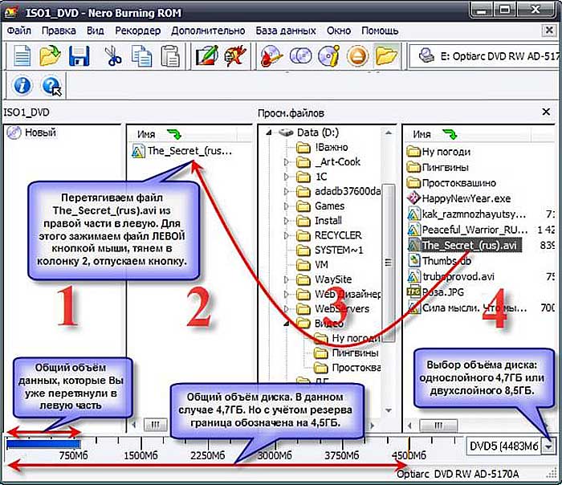This screenshot has height=485, width=562.
Task: Click the blue used-capacity bar
Action: click(43, 445)
